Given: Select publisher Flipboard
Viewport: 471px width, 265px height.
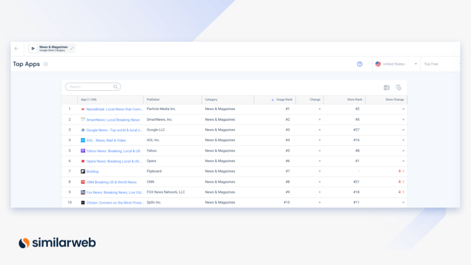Looking at the screenshot, I should (x=154, y=171).
